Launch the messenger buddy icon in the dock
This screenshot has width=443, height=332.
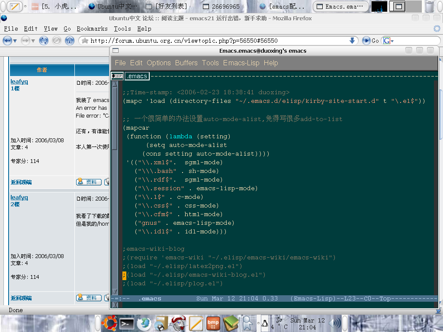(x=247, y=323)
